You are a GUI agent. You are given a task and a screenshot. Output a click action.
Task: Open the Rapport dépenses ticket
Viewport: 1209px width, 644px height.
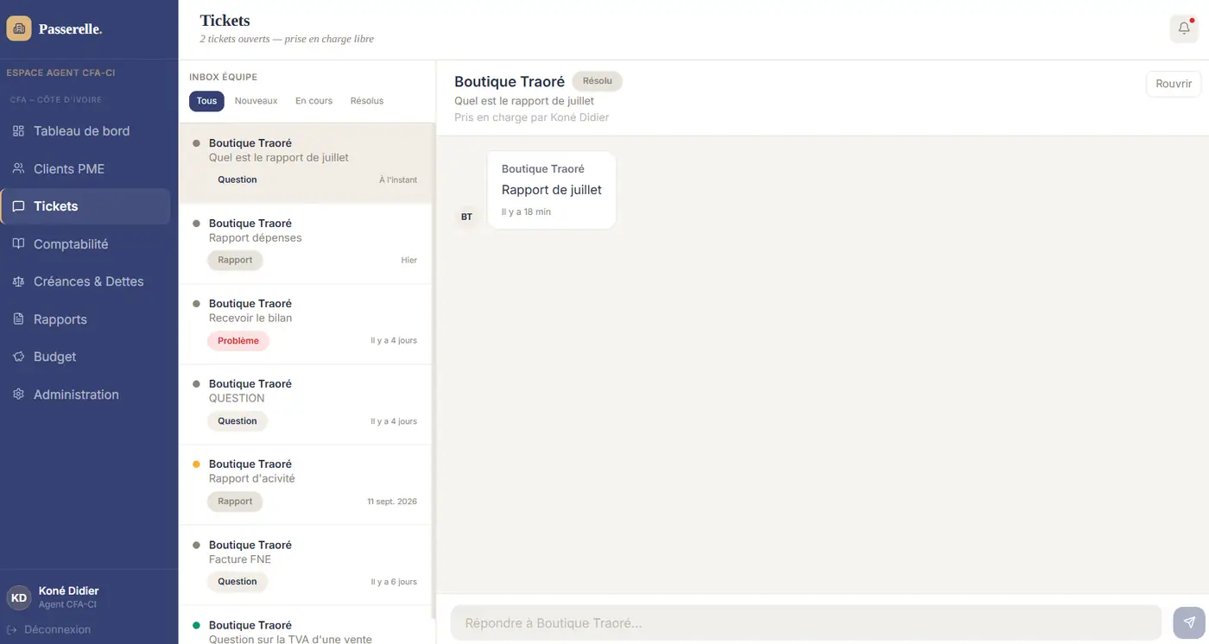[x=305, y=243]
